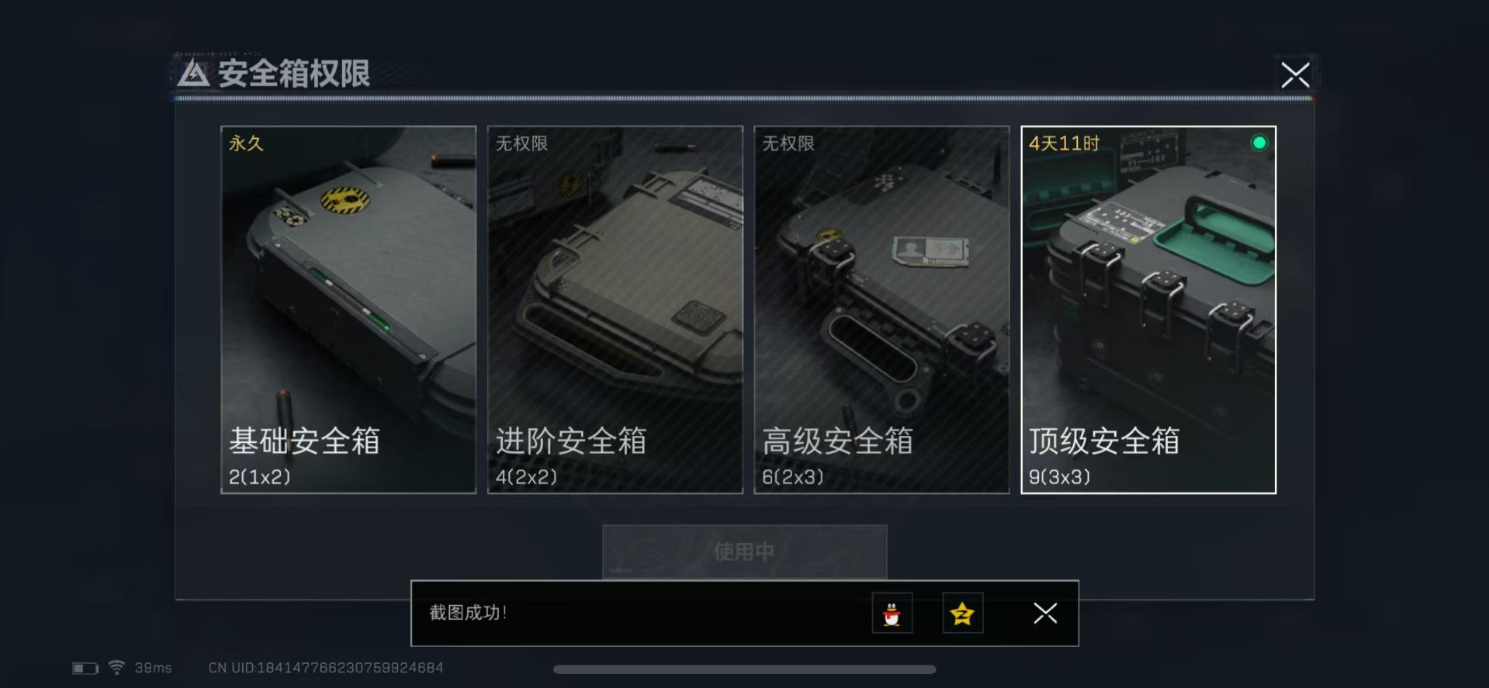Tap the bottom home indicator bar
The image size is (1489, 688).
tap(745, 669)
